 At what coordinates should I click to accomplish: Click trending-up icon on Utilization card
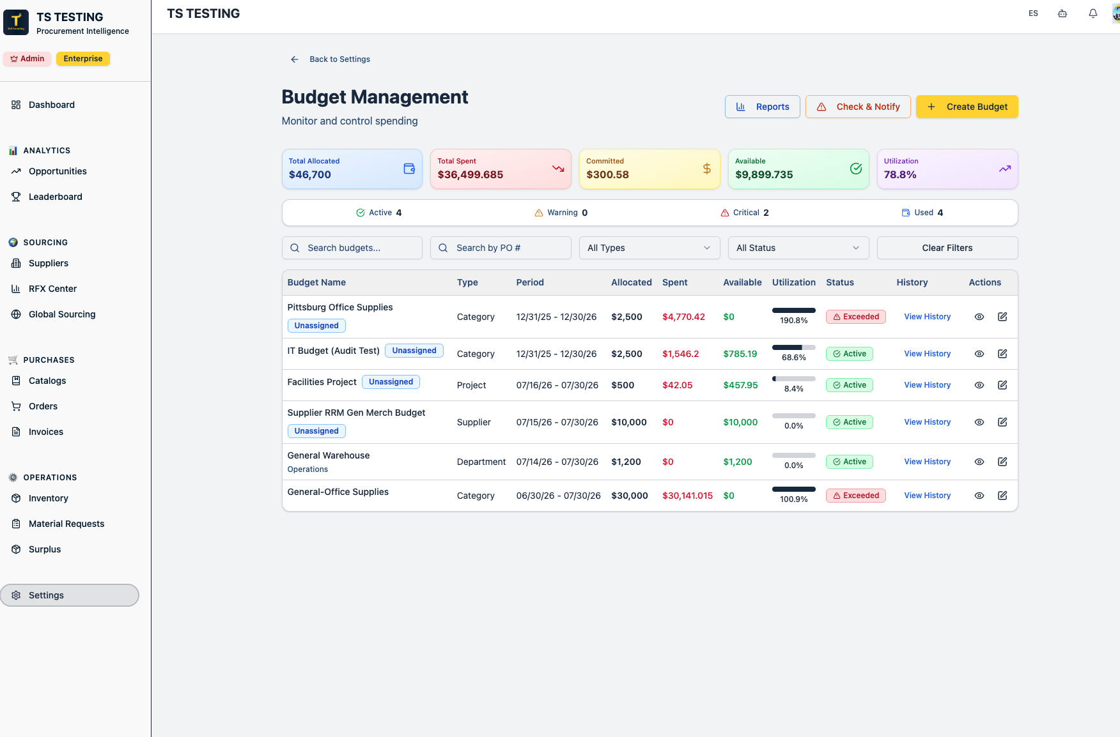tap(1005, 169)
